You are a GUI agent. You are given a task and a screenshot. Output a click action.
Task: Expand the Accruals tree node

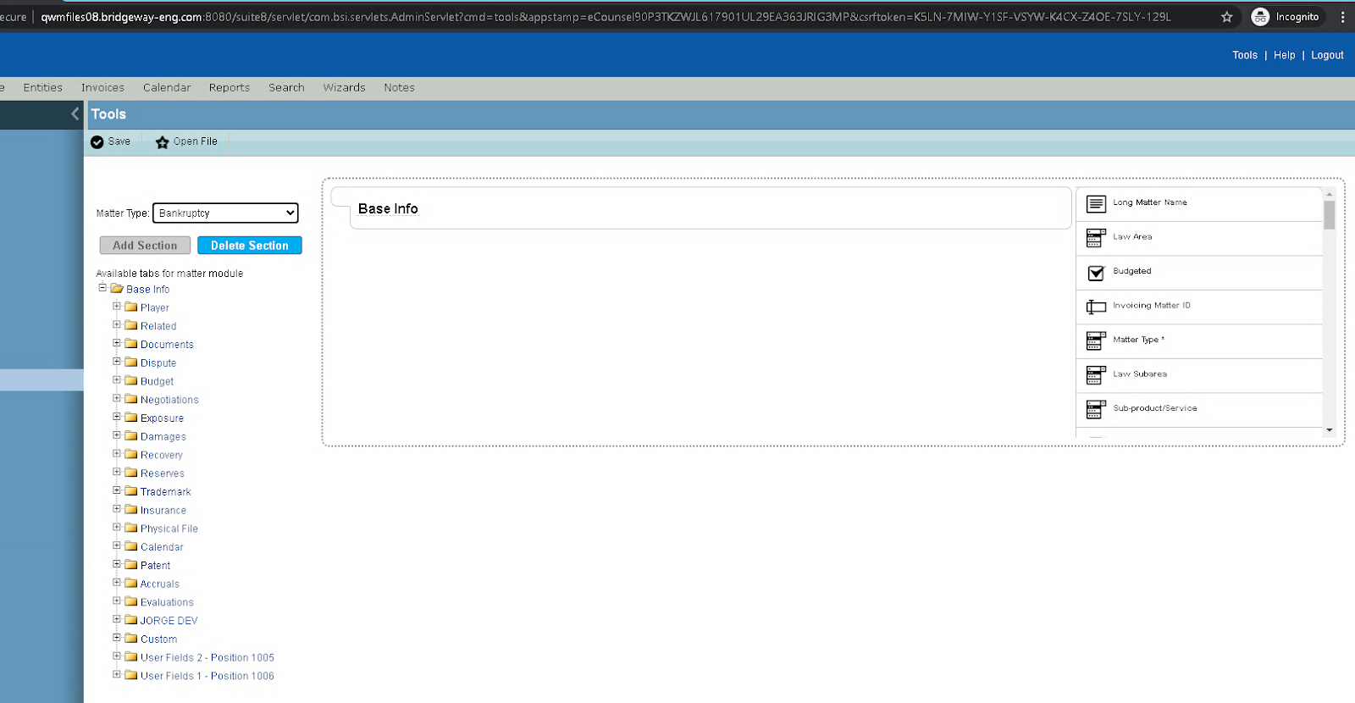[x=117, y=583]
